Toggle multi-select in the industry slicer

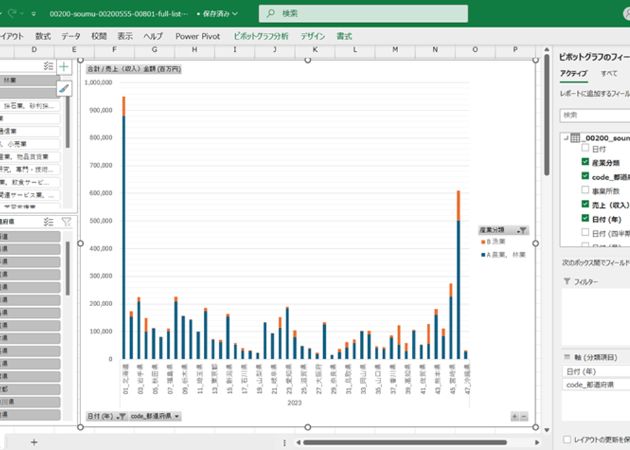(48, 66)
